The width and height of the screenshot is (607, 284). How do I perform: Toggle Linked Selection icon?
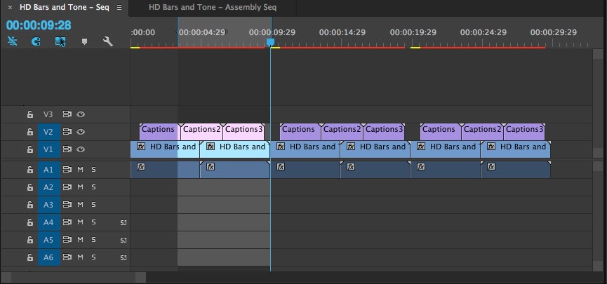(60, 41)
